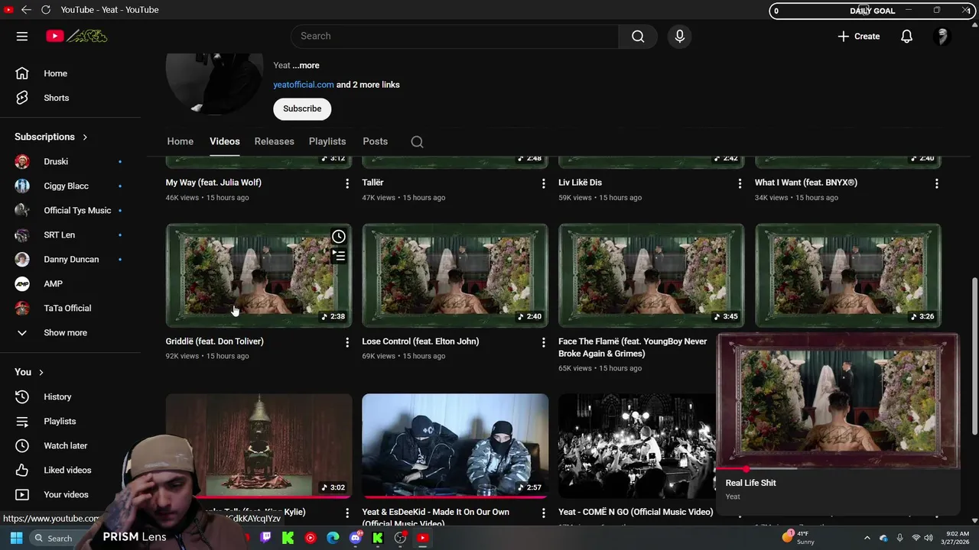
Task: Click the Create button
Action: (859, 36)
